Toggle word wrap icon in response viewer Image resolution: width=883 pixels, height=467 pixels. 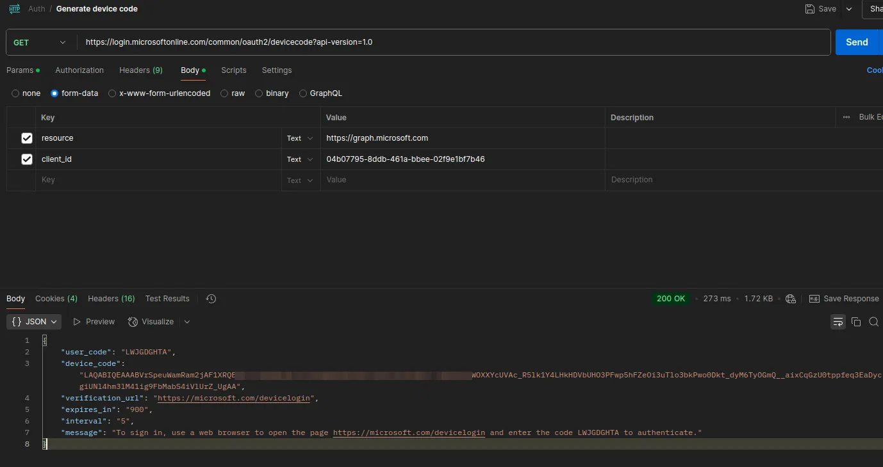click(x=838, y=322)
